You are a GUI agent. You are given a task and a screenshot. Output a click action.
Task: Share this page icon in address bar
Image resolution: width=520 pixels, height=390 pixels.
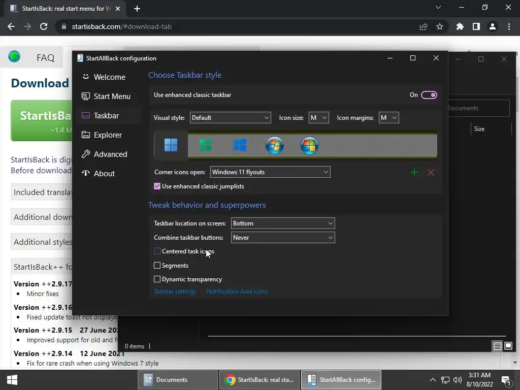[424, 26]
